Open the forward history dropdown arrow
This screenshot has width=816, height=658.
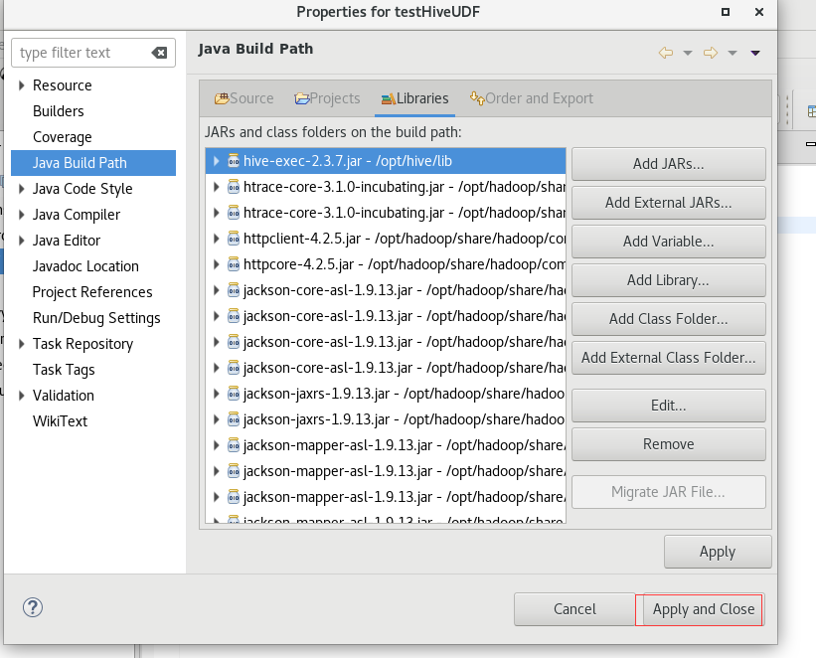coord(733,53)
